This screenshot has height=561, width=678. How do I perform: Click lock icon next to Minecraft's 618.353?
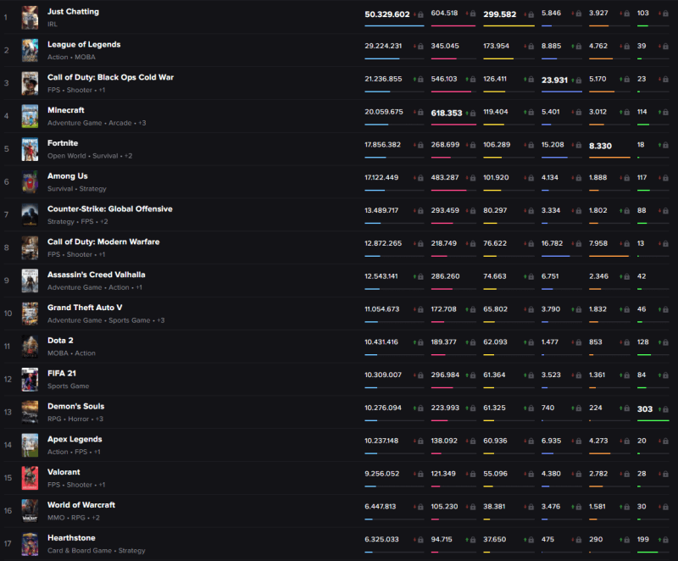(473, 114)
